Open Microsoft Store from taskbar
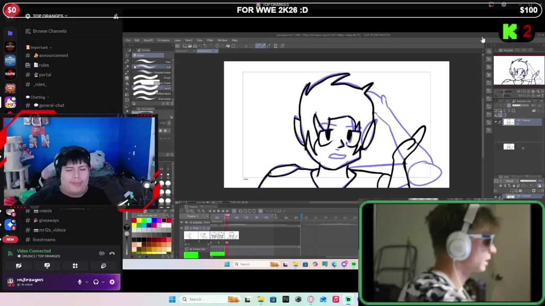545x306 pixels. pyautogui.click(x=273, y=299)
